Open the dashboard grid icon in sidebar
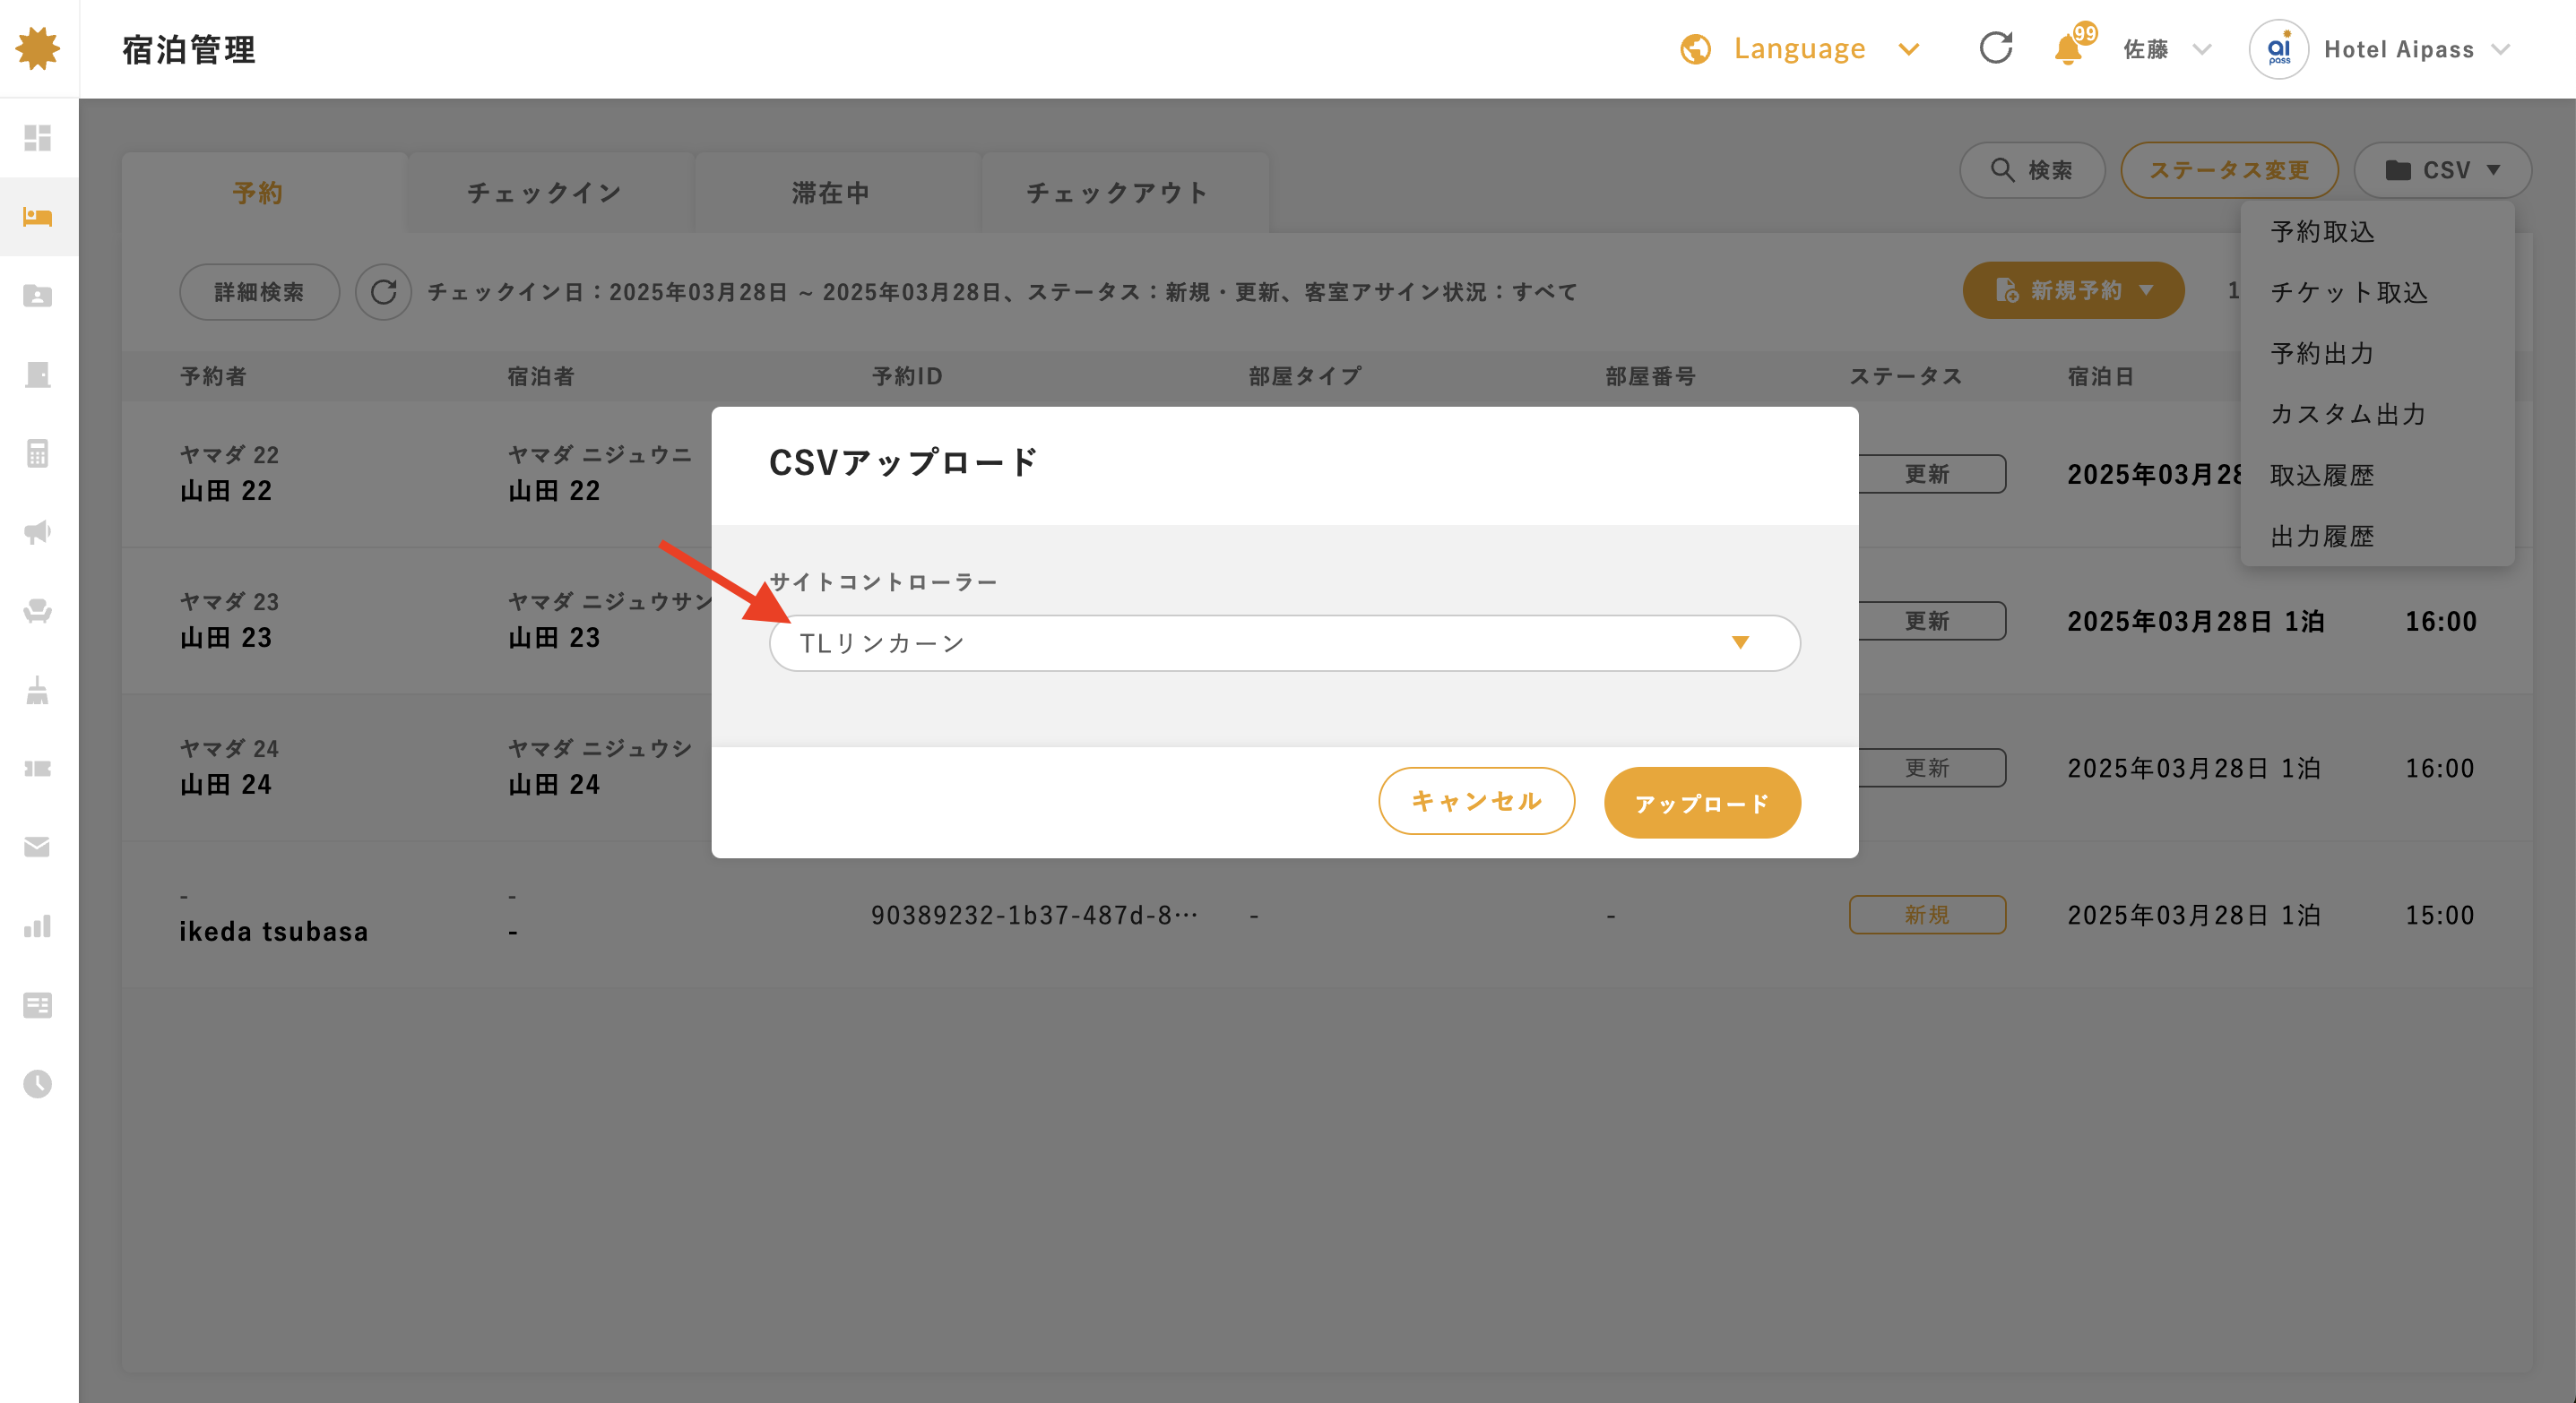The image size is (2576, 1403). pos(38,138)
